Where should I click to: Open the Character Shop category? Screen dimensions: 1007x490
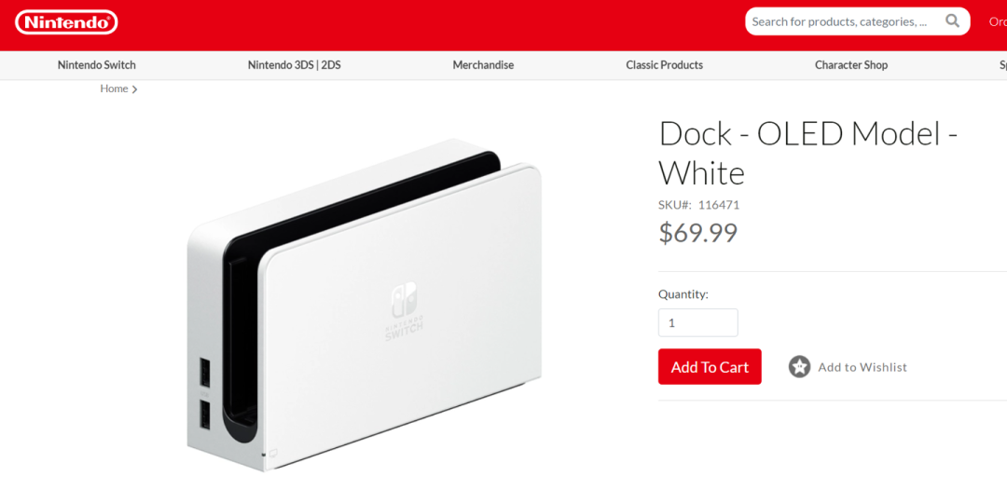click(x=851, y=65)
